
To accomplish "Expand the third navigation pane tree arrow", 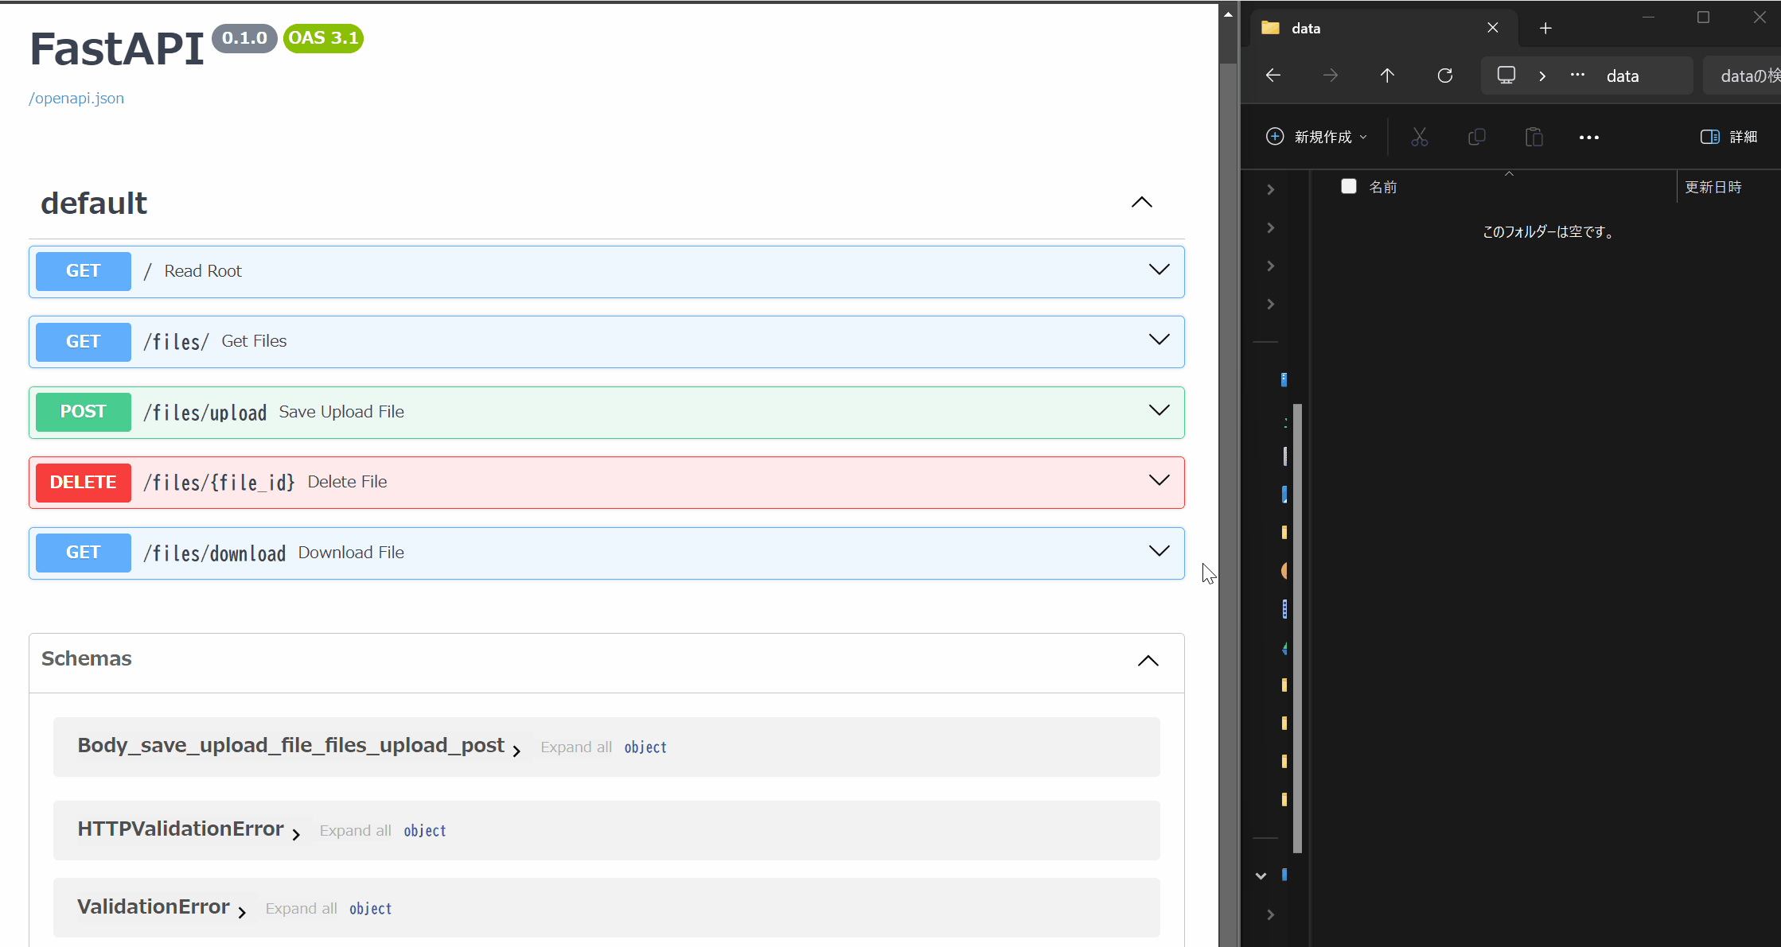I will [x=1271, y=266].
